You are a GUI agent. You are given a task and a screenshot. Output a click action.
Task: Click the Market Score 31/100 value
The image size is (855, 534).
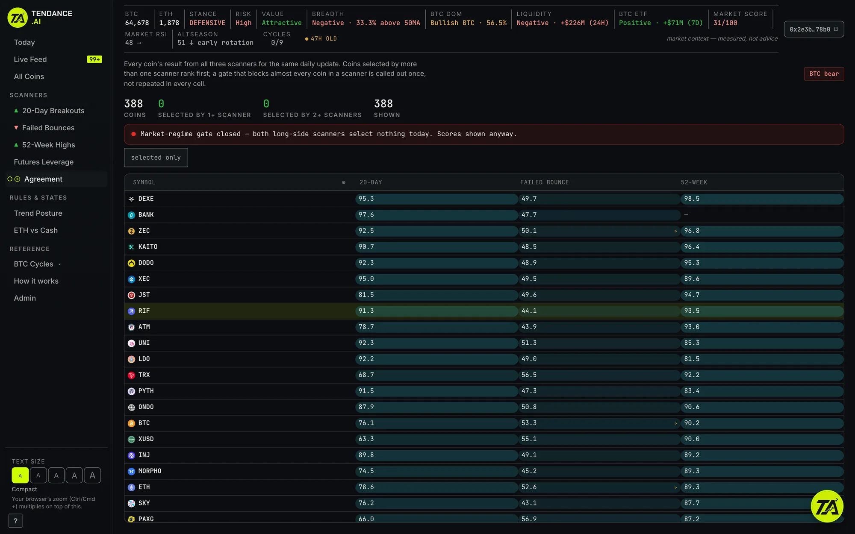(725, 23)
